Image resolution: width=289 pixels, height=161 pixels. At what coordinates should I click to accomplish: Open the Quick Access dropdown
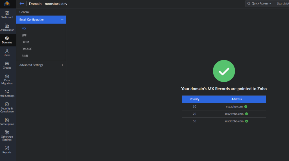[x=259, y=4]
